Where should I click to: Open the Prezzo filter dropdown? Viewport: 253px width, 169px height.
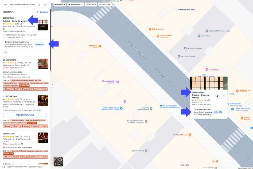click(x=60, y=5)
